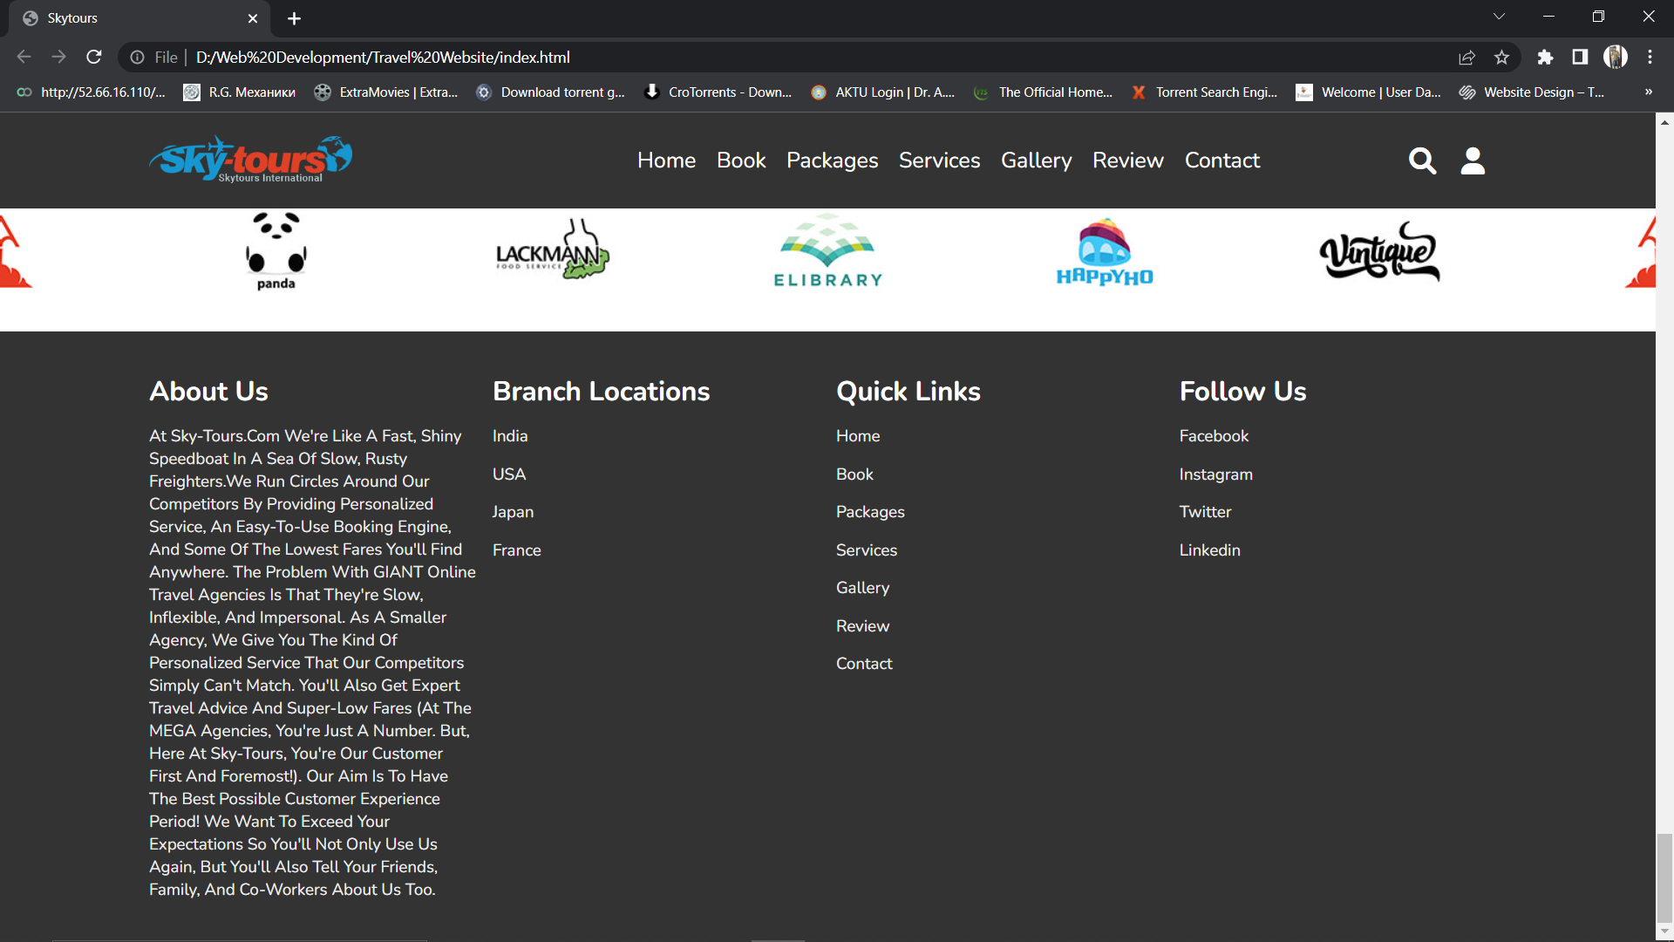This screenshot has height=942, width=1674.
Task: Go back using the browser back arrow
Action: [23, 57]
